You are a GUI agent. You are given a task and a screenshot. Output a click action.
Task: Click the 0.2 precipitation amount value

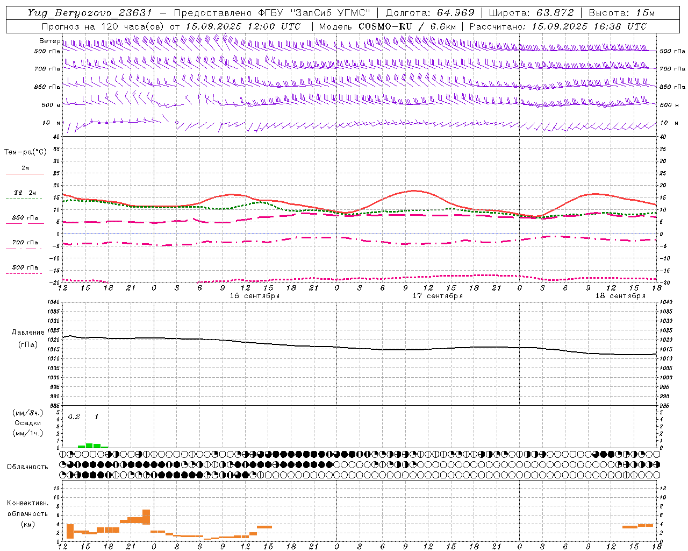pyautogui.click(x=74, y=417)
